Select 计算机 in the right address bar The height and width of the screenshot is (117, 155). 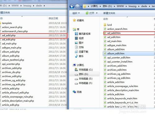94,6
